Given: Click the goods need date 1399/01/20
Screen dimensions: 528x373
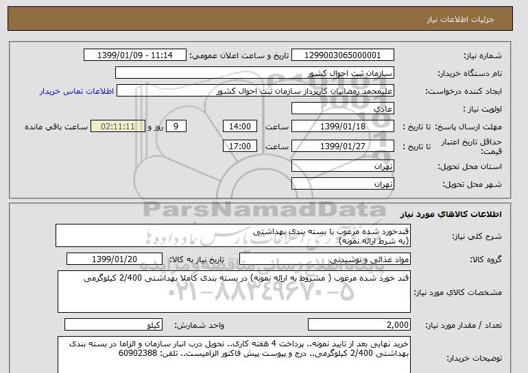Looking at the screenshot, I should tap(115, 259).
